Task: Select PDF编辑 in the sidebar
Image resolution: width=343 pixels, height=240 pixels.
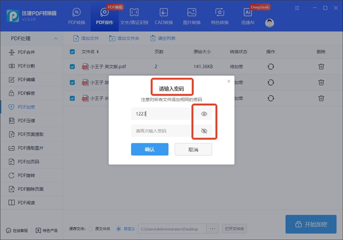Action: click(32, 80)
